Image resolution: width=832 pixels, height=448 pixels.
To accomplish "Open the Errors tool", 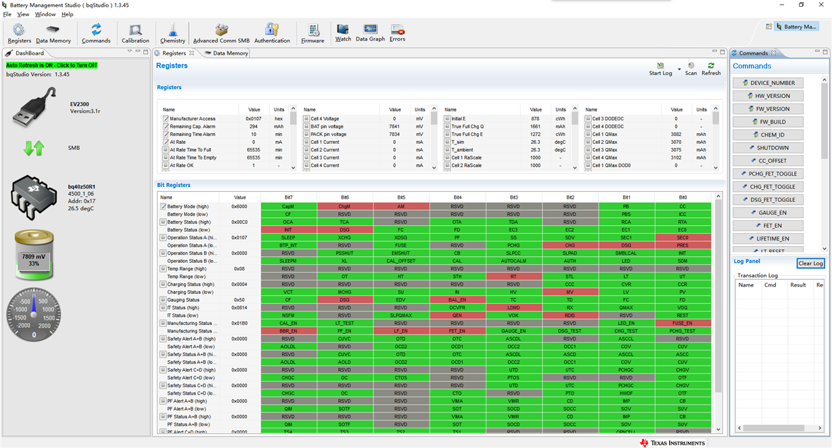I will pos(398,33).
